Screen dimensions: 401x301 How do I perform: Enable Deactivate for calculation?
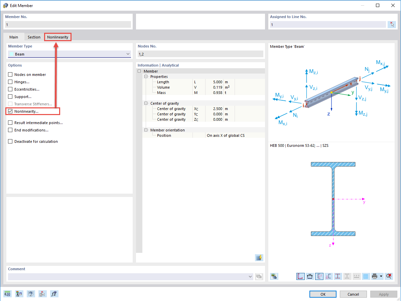[10, 141]
